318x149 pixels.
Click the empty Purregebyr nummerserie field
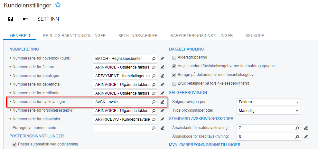tap(125, 128)
